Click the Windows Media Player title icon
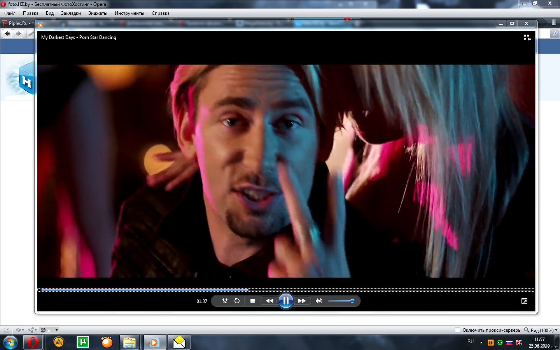The width and height of the screenshot is (560, 350). point(40,25)
